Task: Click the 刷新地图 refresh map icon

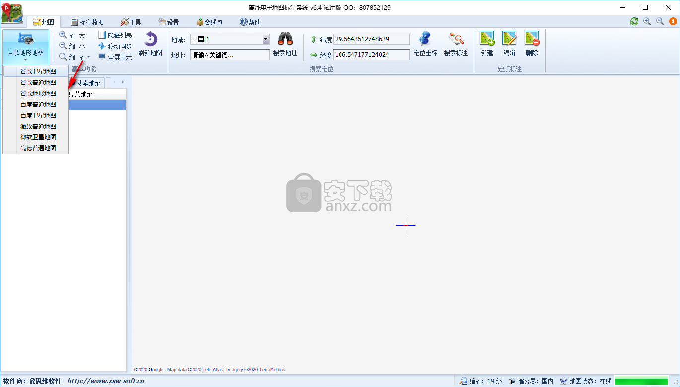Action: coord(150,39)
